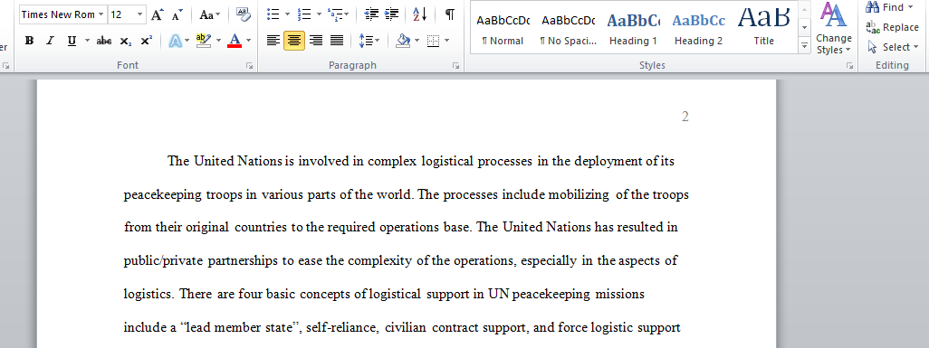Click the Find binoculars icon

(872, 7)
